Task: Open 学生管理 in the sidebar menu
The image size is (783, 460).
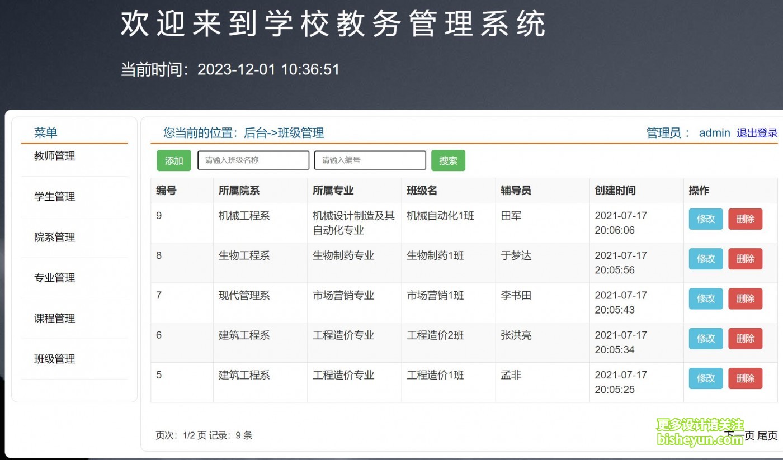Action: coord(54,197)
